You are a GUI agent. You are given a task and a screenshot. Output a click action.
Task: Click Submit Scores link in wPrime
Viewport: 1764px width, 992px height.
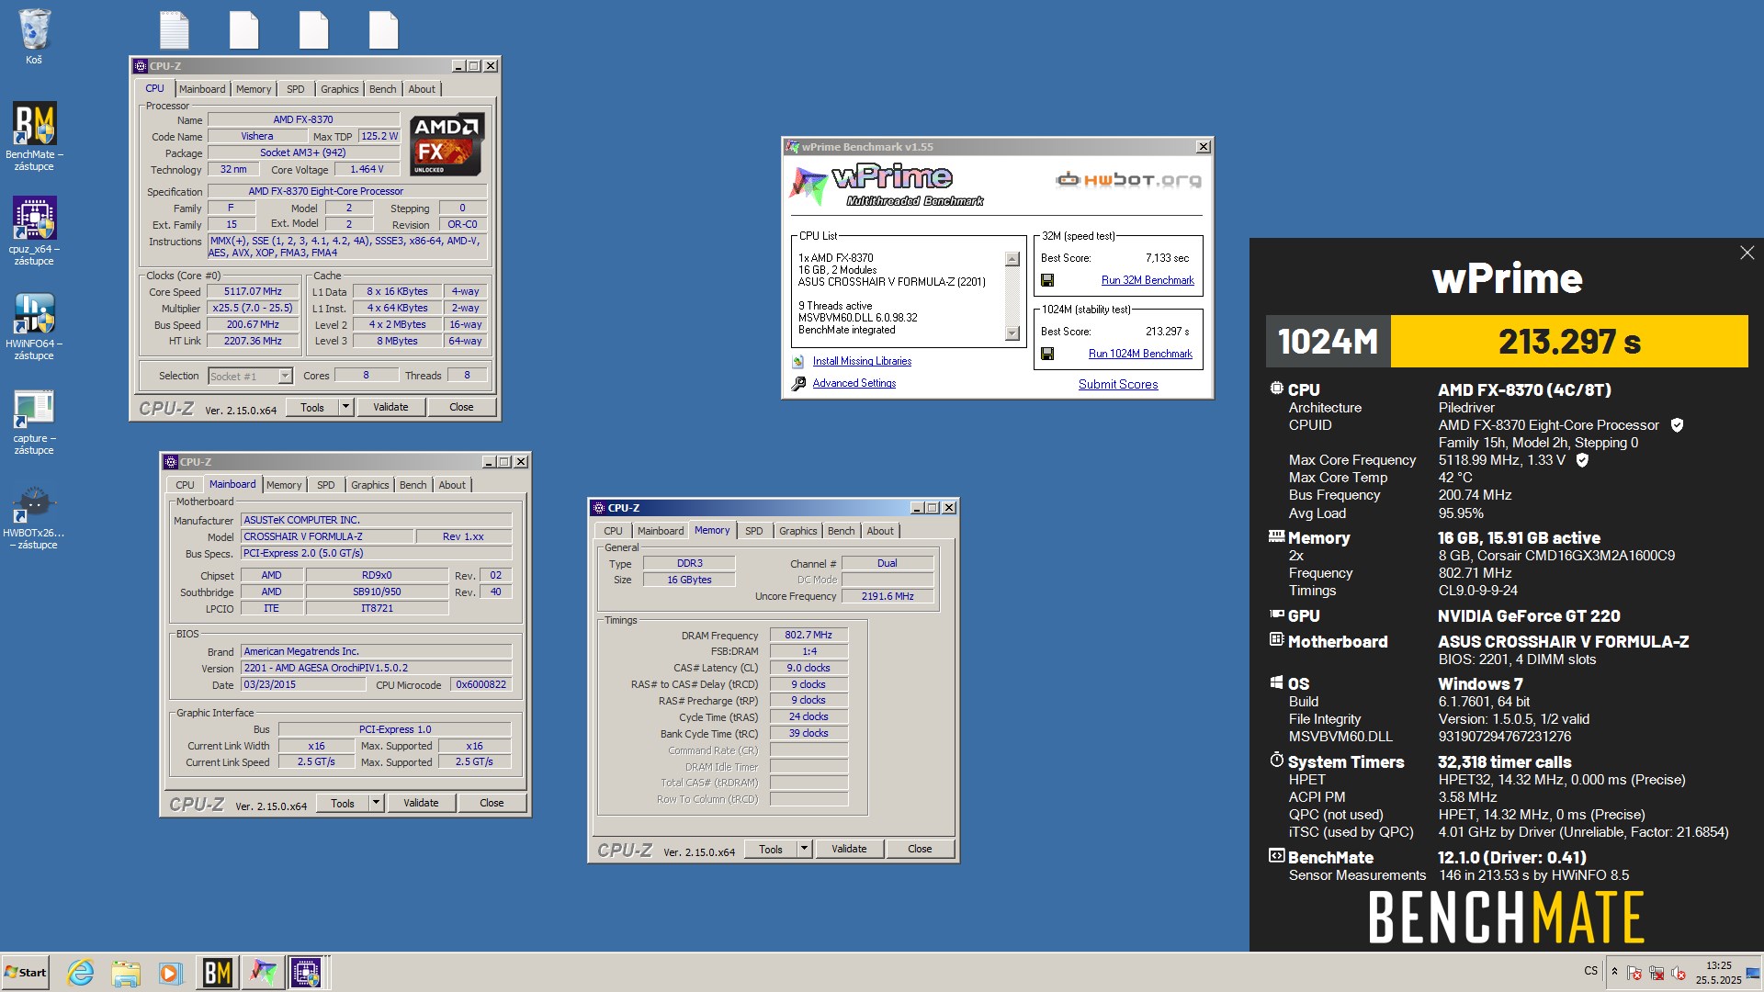coord(1118,384)
